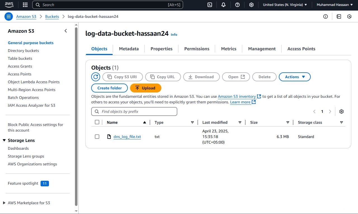Sort by Storage class column arrow

(x=341, y=122)
